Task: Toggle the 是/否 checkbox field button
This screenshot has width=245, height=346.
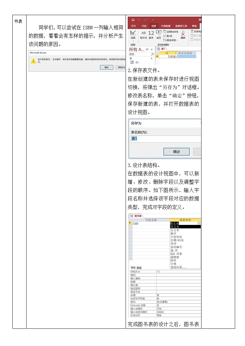Action: tap(168, 36)
